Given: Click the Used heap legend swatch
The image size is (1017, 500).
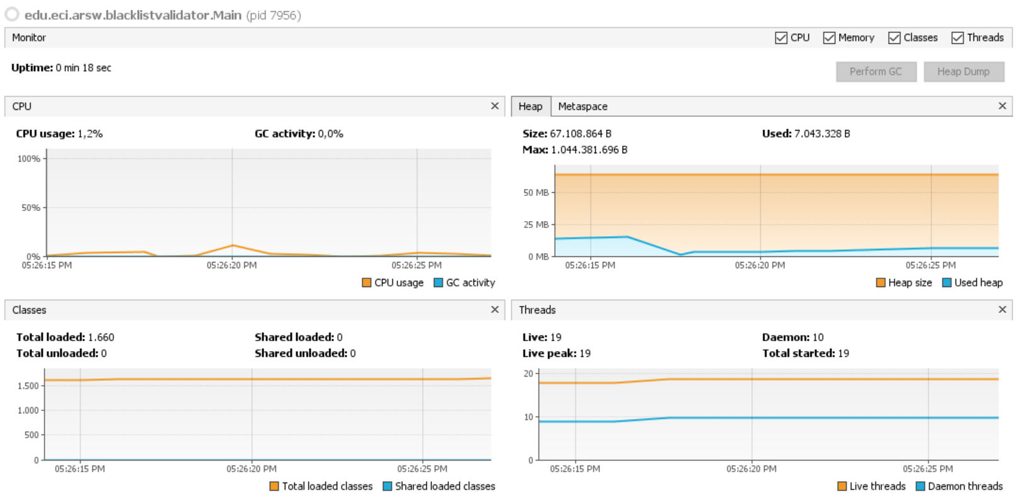Looking at the screenshot, I should (x=947, y=283).
